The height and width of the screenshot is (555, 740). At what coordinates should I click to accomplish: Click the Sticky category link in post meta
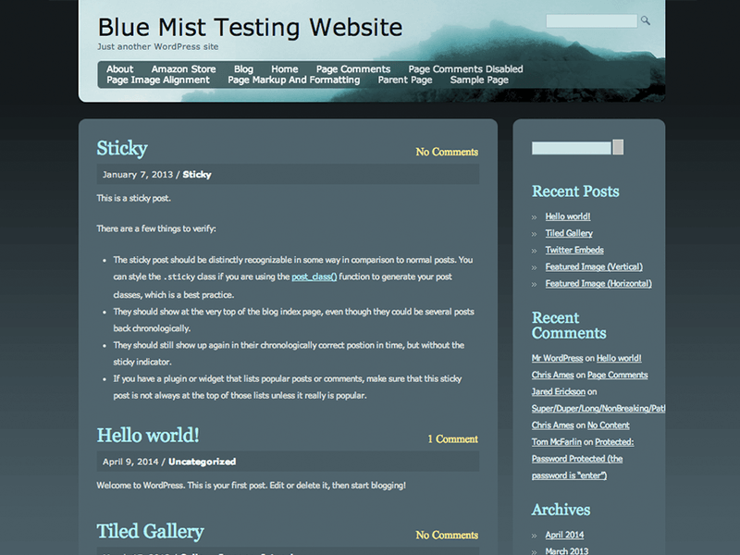pyautogui.click(x=196, y=174)
